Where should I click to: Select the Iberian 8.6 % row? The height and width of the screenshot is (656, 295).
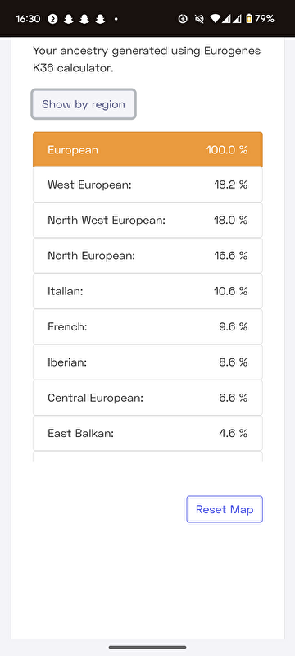click(x=148, y=362)
